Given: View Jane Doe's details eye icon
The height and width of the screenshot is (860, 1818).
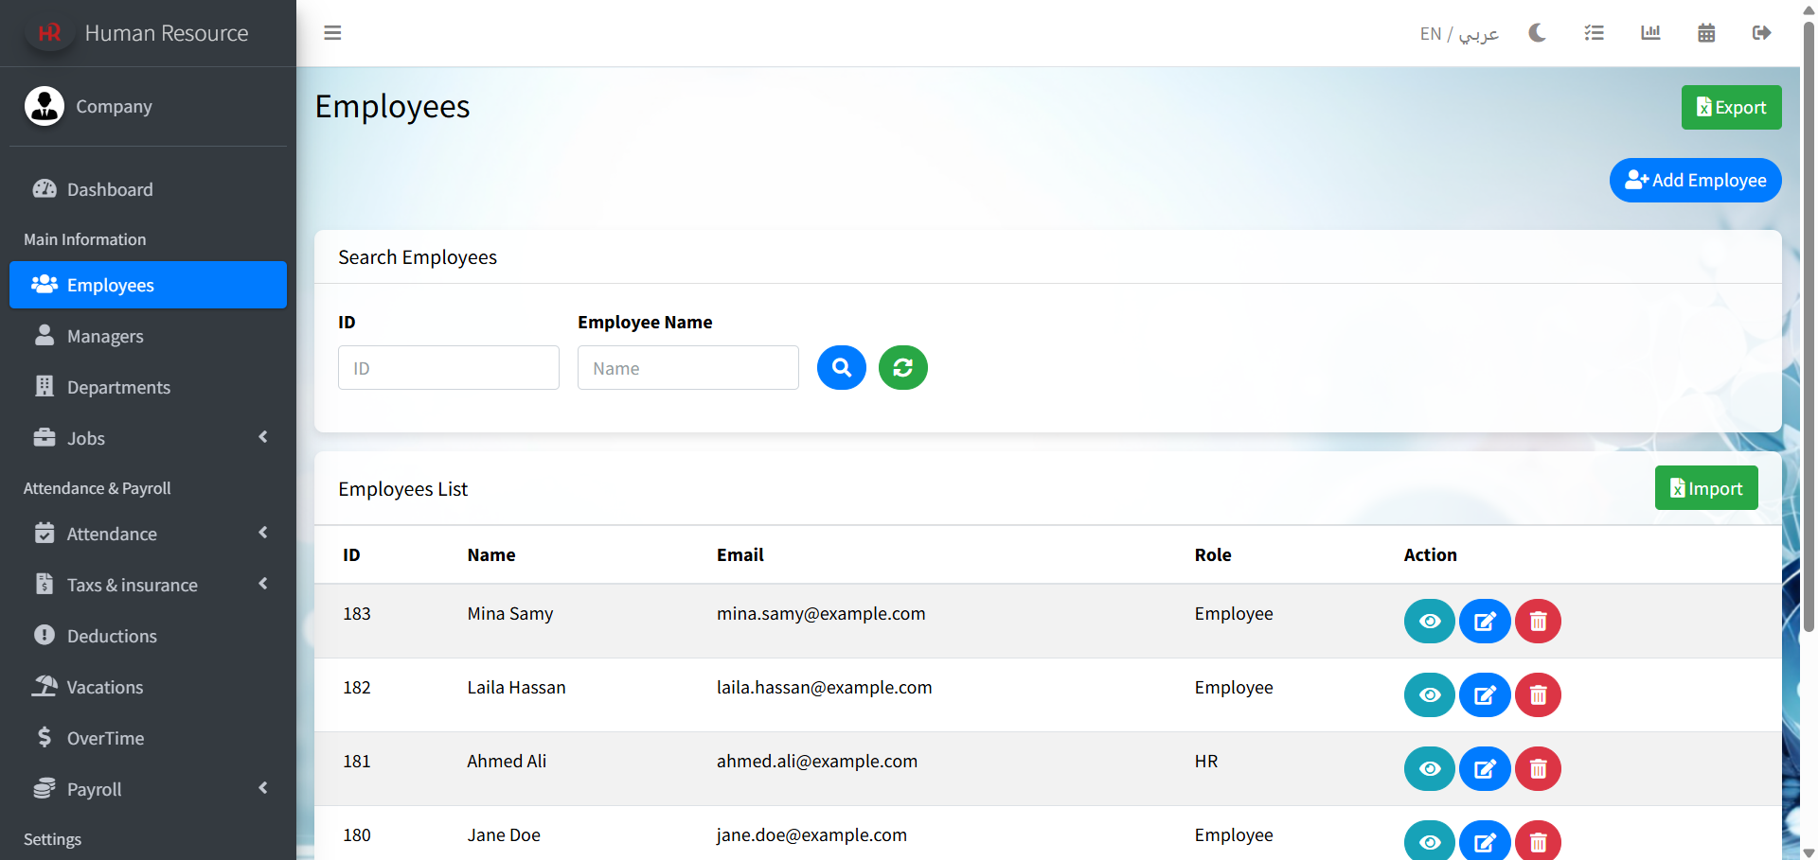Looking at the screenshot, I should click(x=1430, y=841).
